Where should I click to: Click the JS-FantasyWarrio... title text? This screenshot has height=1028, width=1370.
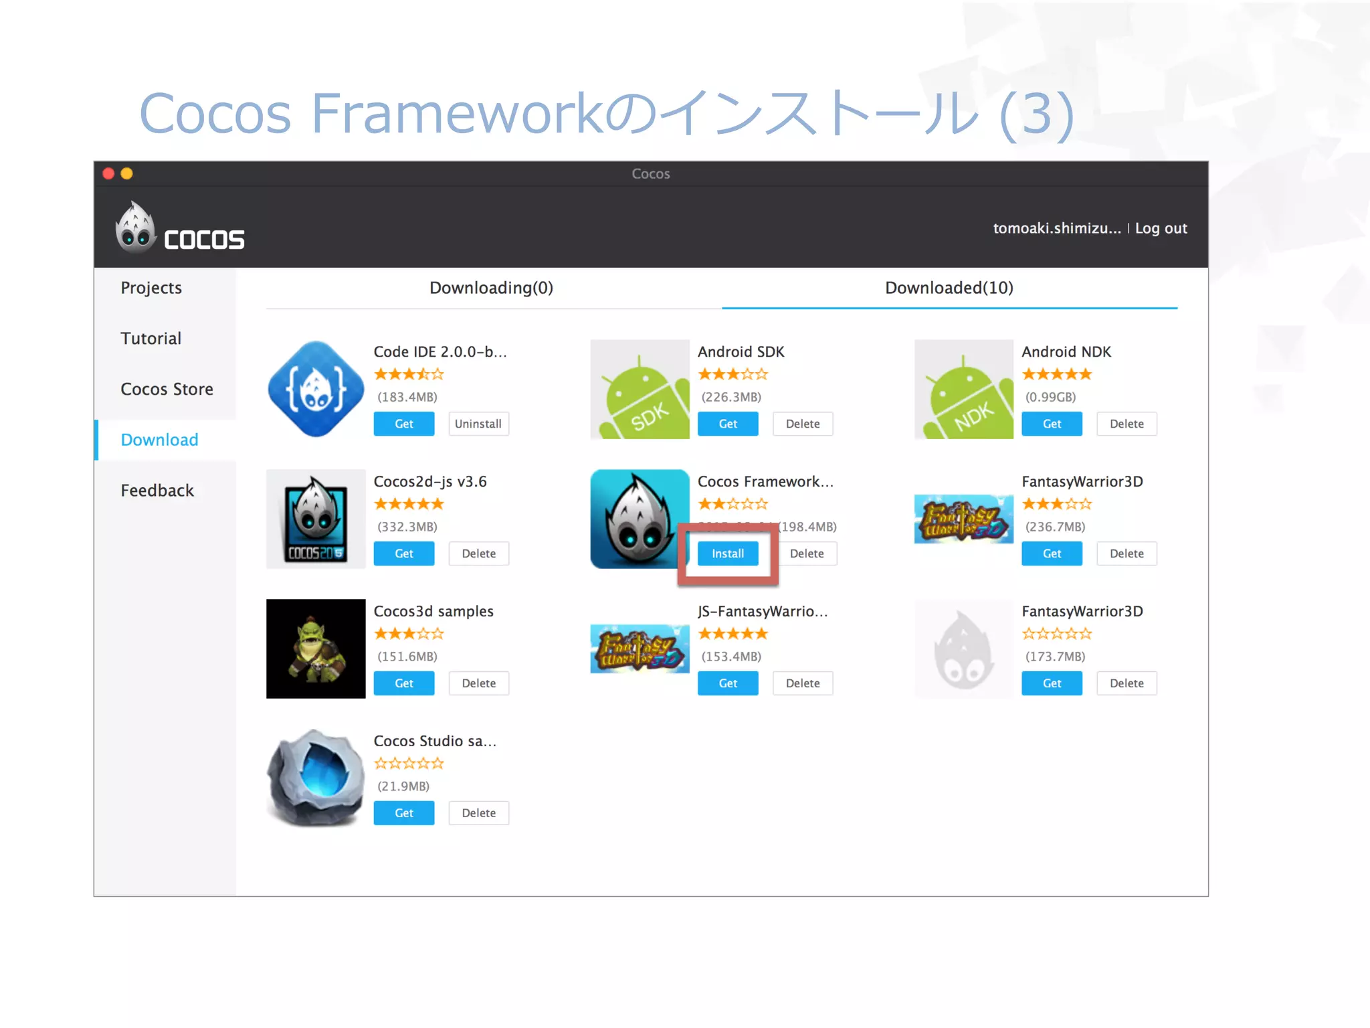click(763, 611)
